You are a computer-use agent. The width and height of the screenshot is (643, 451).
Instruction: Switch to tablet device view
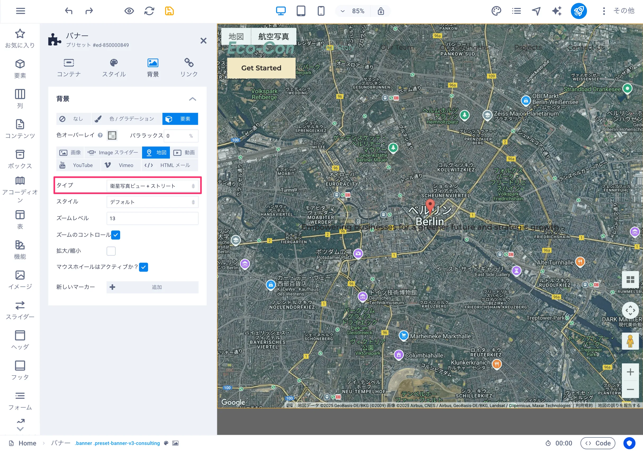point(301,11)
